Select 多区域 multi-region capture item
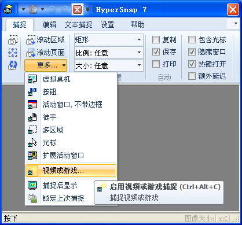 tap(71, 130)
